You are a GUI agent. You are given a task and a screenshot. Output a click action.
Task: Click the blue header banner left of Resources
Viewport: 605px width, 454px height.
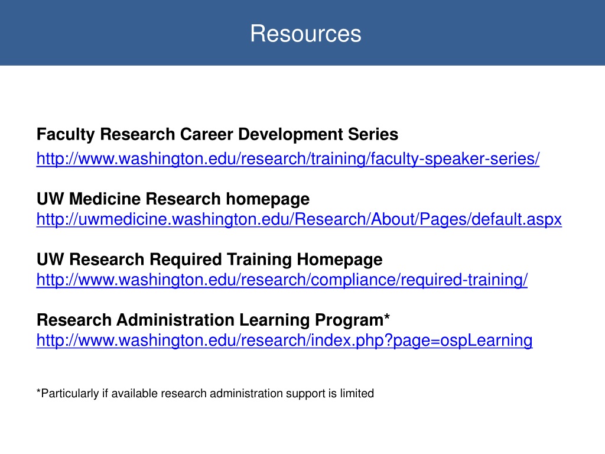[123, 33]
